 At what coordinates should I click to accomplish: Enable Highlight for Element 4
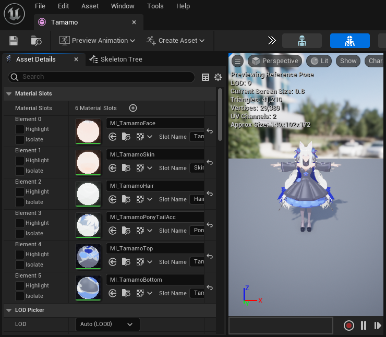20,254
